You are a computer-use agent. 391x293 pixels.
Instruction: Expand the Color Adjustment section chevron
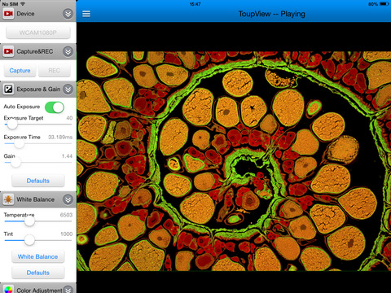tap(68, 289)
